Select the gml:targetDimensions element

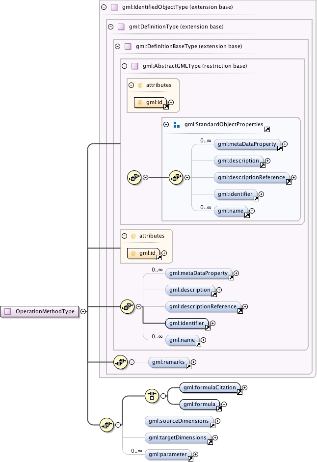click(178, 438)
